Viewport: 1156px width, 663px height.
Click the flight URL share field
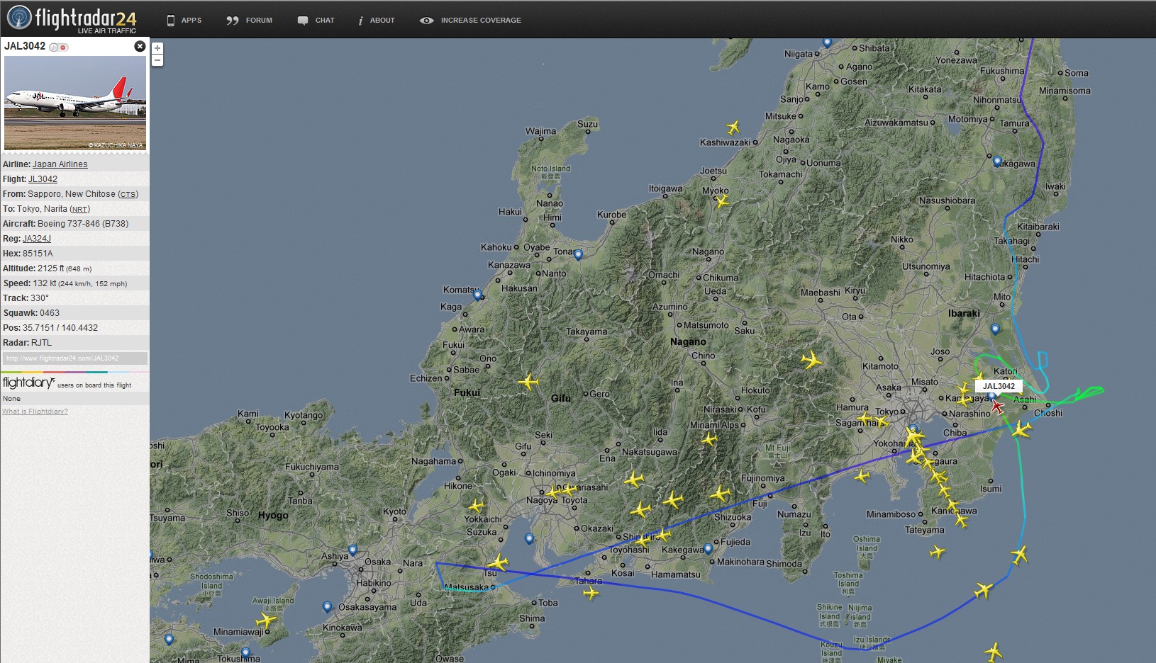pyautogui.click(x=74, y=358)
